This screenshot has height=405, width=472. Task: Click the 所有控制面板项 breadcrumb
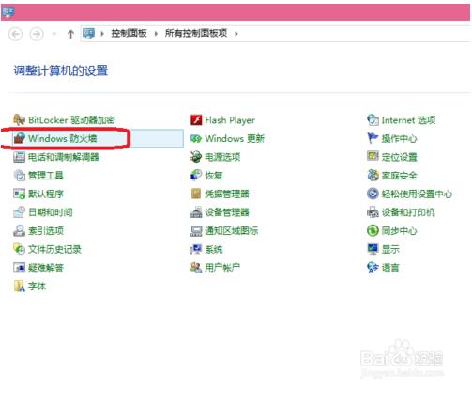pyautogui.click(x=196, y=33)
